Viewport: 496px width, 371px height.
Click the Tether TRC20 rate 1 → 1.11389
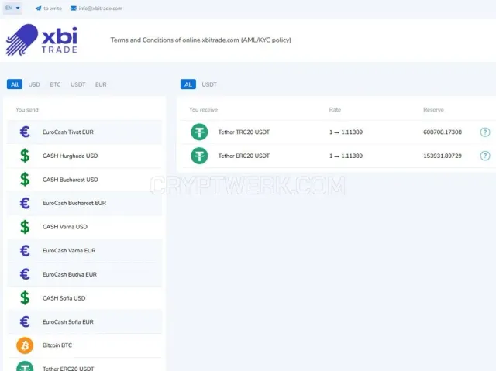346,132
